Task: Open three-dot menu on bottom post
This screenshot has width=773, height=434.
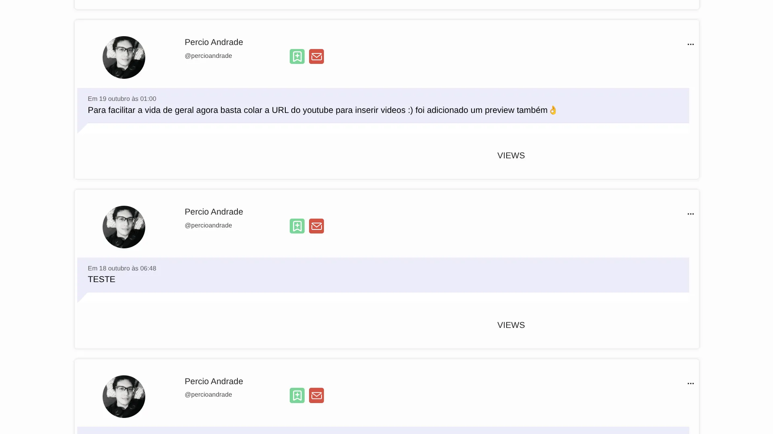Action: point(691,383)
